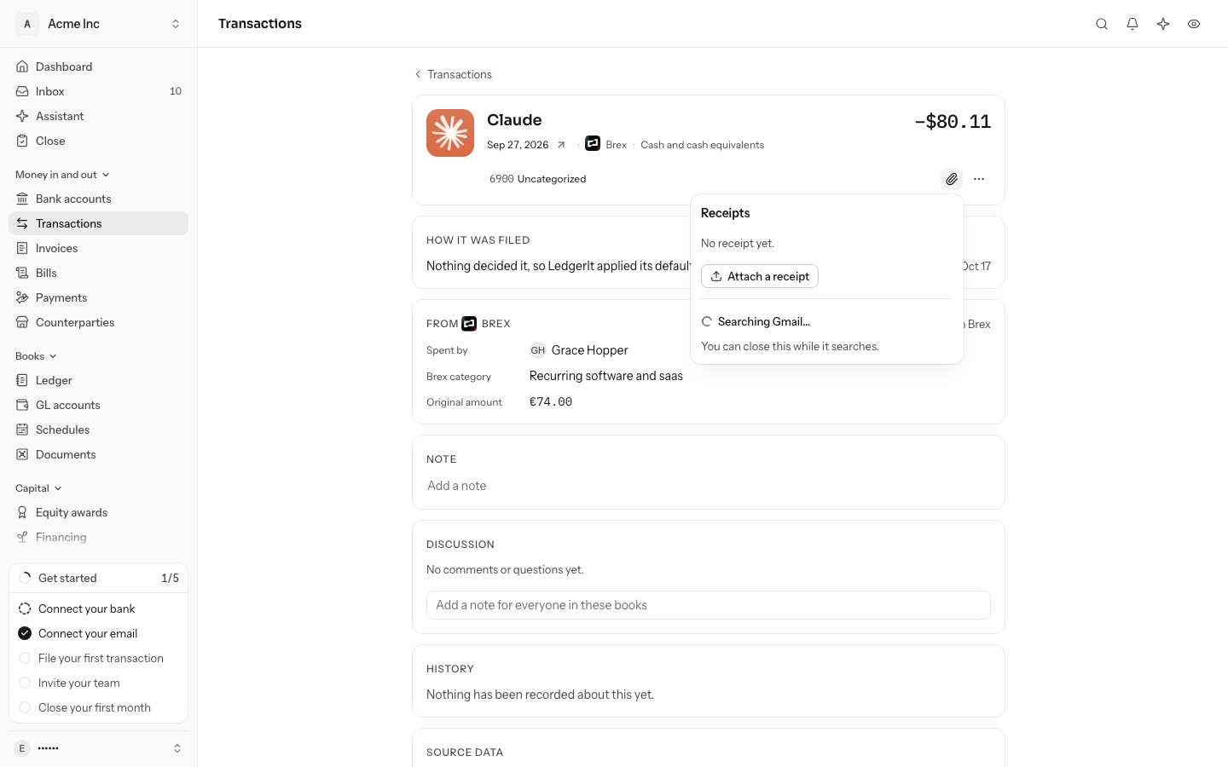Image resolution: width=1228 pixels, height=767 pixels.
Task: Open the Assistant page
Action: pyautogui.click(x=99, y=116)
